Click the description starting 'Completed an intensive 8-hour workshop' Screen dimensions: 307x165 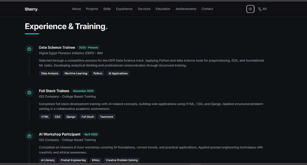(151, 150)
